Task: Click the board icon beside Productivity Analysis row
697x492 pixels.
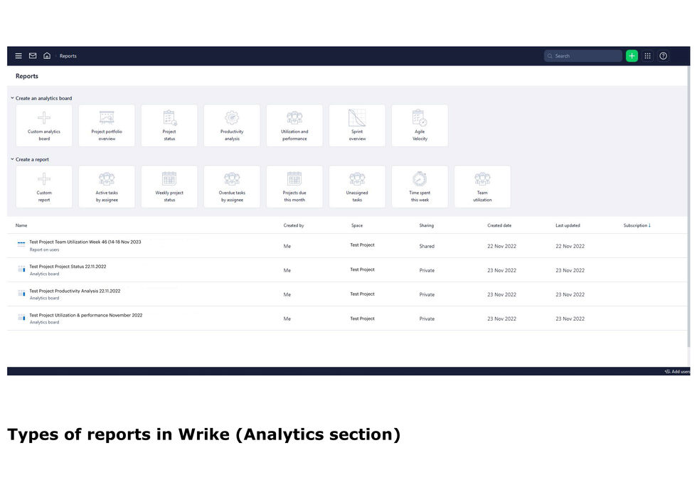Action: [21, 293]
